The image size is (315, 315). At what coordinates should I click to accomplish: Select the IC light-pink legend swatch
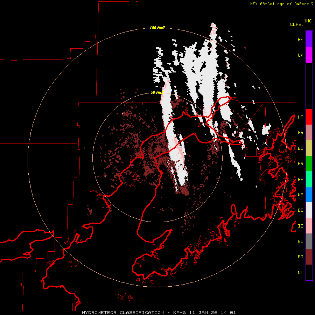[309, 226]
